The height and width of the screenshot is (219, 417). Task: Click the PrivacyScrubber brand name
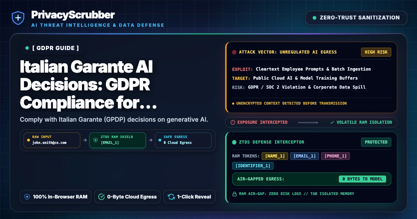tap(73, 15)
